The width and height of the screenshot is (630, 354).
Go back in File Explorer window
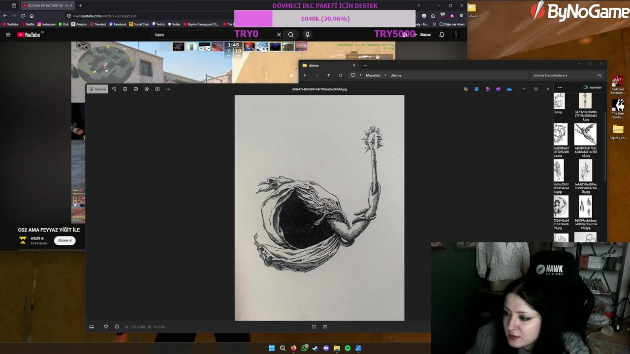[305, 75]
